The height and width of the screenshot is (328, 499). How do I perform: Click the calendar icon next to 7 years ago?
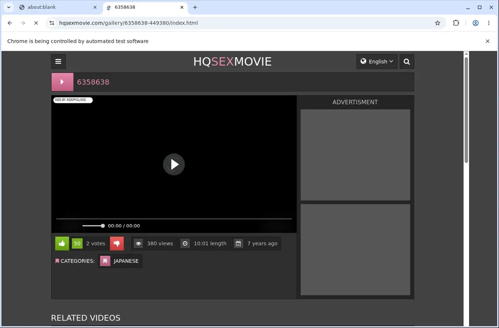[x=238, y=243]
